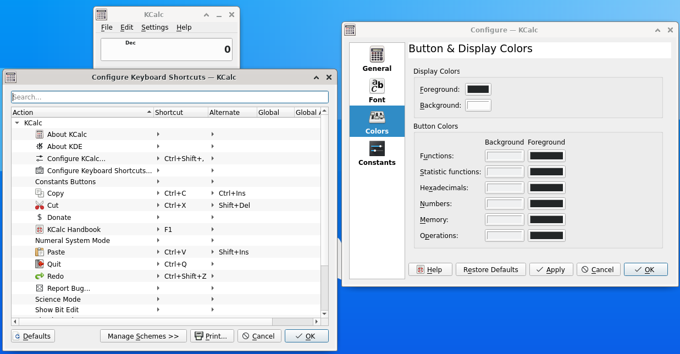This screenshot has height=354, width=680.
Task: Cancel the Configure KCalc dialog
Action: point(599,269)
